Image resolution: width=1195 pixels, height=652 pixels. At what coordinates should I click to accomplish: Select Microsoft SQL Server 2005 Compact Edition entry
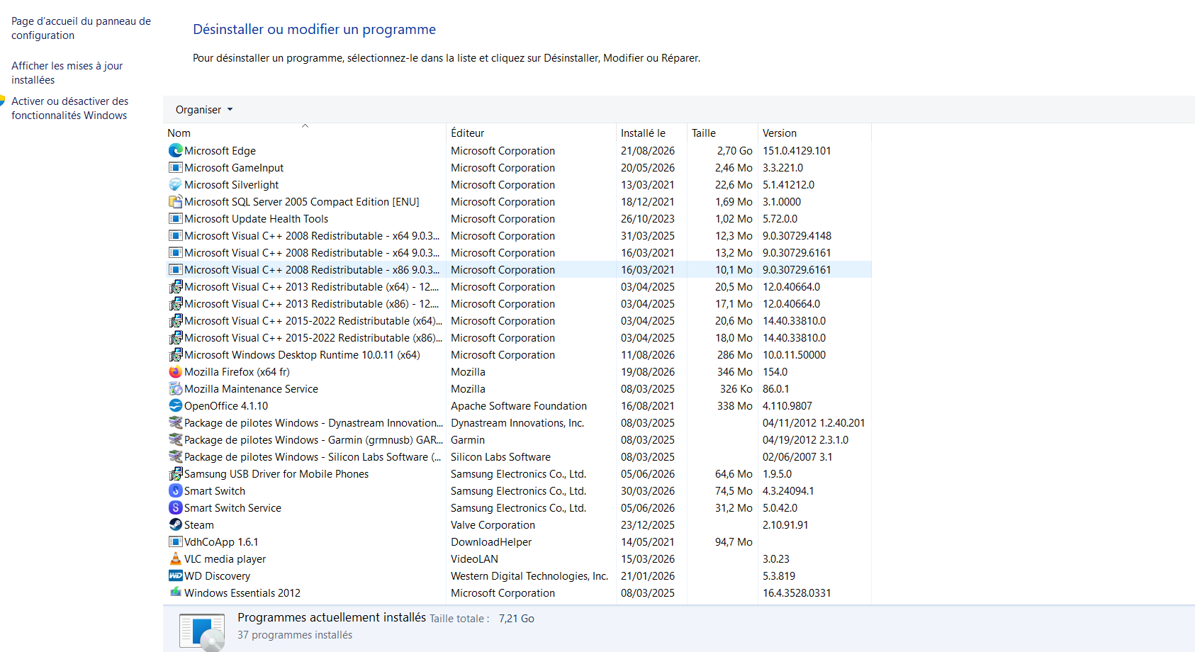(519, 201)
